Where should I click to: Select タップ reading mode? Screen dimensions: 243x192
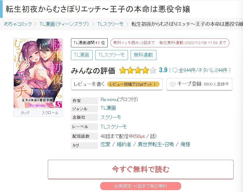click(25, 113)
